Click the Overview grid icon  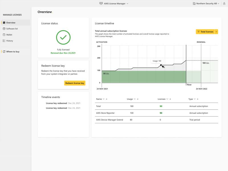pyautogui.click(x=4, y=23)
